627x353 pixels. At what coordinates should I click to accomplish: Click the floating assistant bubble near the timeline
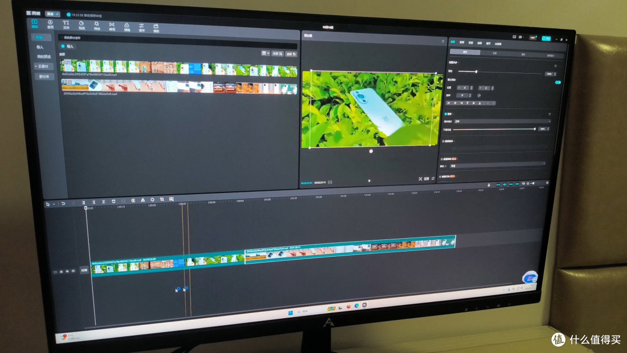pos(530,277)
